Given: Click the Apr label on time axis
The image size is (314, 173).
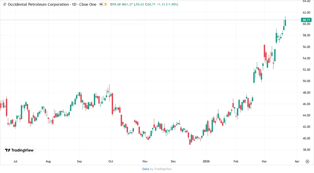Looking at the screenshot, I should (x=297, y=162).
